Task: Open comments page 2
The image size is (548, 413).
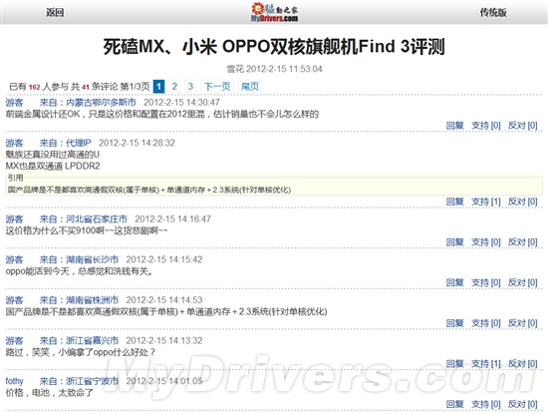Action: (x=174, y=86)
